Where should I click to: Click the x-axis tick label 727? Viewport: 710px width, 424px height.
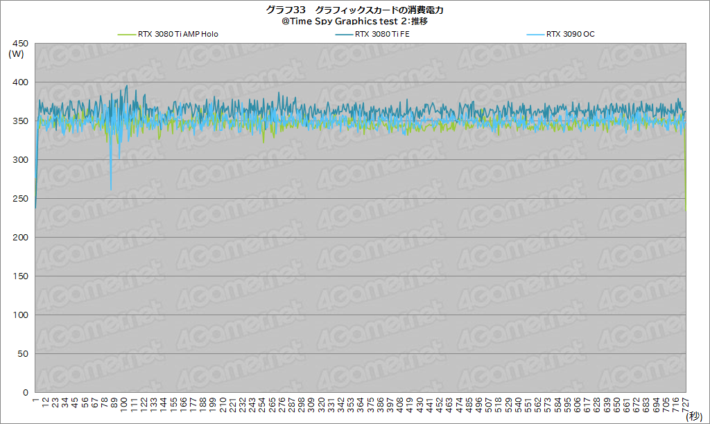(686, 405)
